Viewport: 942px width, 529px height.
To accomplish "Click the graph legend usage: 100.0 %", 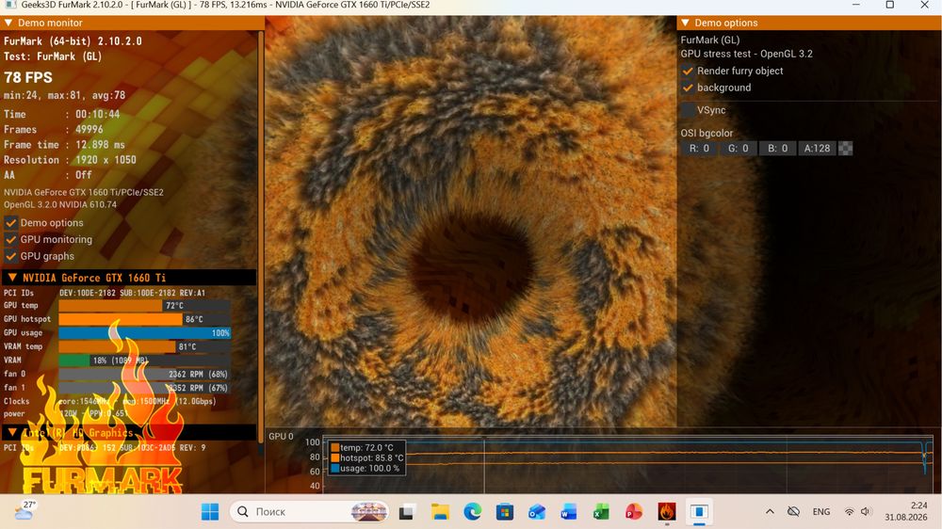I will (x=365, y=469).
